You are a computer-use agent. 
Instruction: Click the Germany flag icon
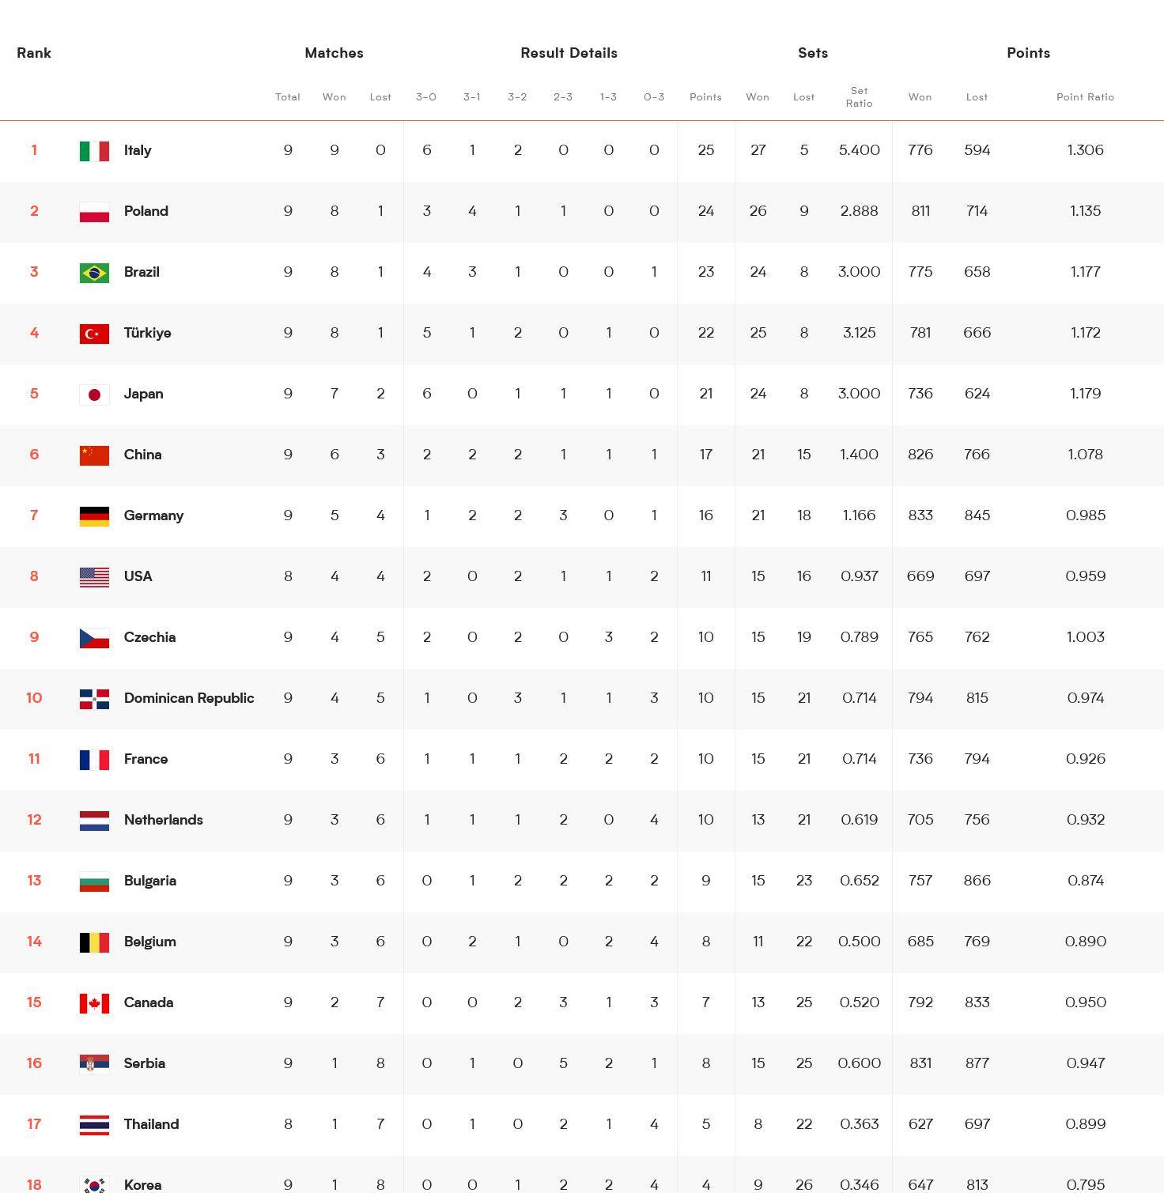click(x=94, y=515)
